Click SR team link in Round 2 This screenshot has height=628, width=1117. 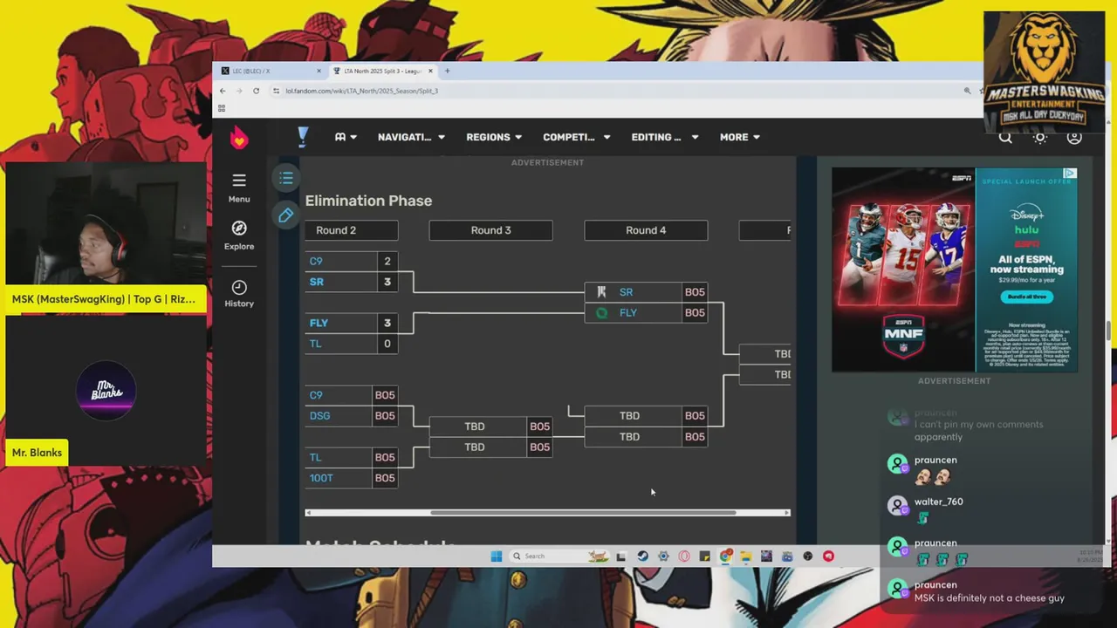coord(317,282)
